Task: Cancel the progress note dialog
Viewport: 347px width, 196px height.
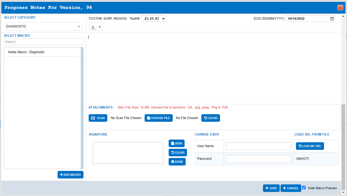Action: tap(291, 188)
